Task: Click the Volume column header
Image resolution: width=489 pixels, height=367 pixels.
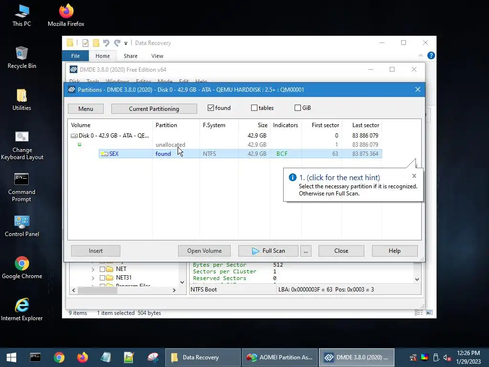Action: coord(111,125)
